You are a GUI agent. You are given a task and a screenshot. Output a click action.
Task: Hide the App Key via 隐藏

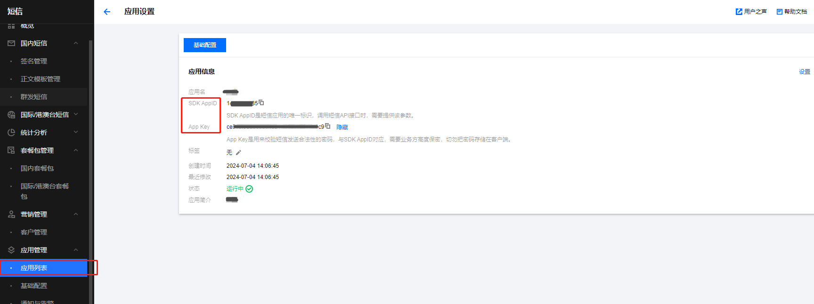342,127
